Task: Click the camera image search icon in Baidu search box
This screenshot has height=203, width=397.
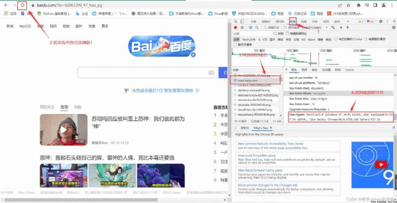Action: (211, 73)
